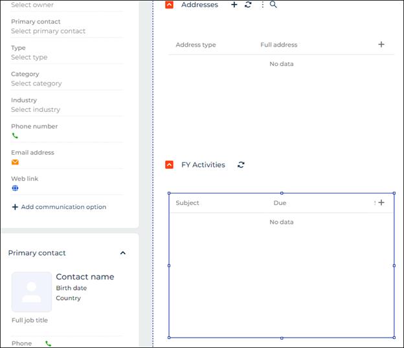Screen dimensions: 404x348
Task: Open the Select industry dropdown
Action: pos(36,110)
